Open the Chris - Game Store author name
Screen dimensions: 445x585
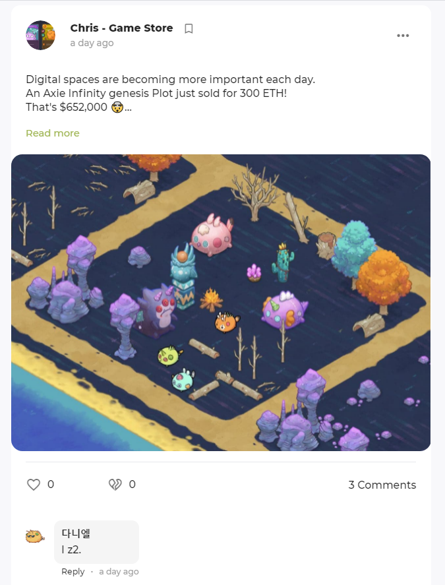(x=121, y=28)
